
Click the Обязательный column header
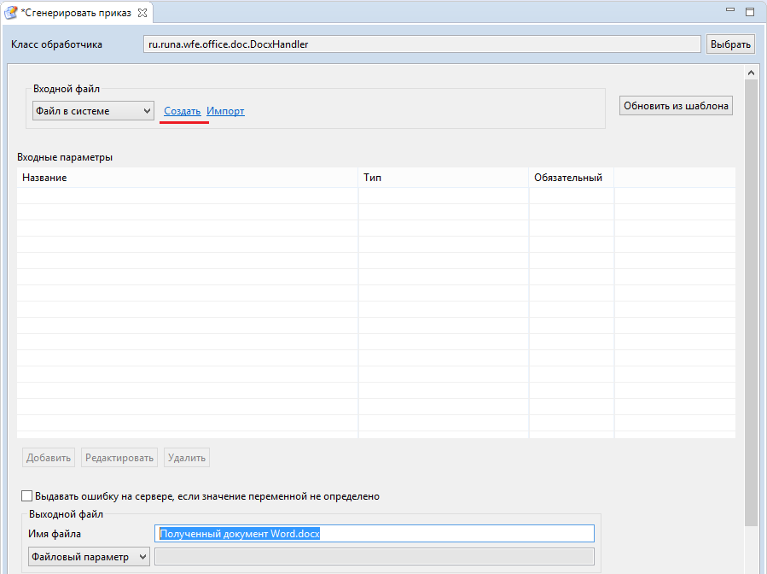[570, 178]
